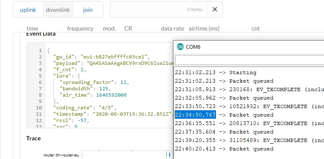Clear the payload field with X button
Image resolution: width=324 pixels, height=159 pixels.
pos(215,9)
